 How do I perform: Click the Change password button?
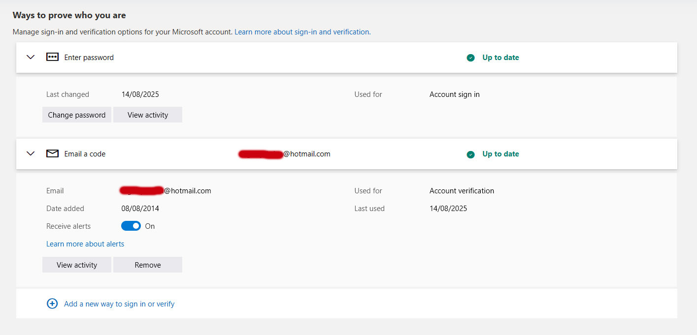click(76, 115)
